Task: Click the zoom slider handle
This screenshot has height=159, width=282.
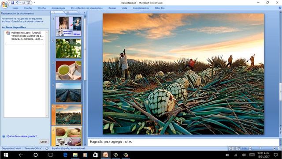Action: [x=260, y=148]
